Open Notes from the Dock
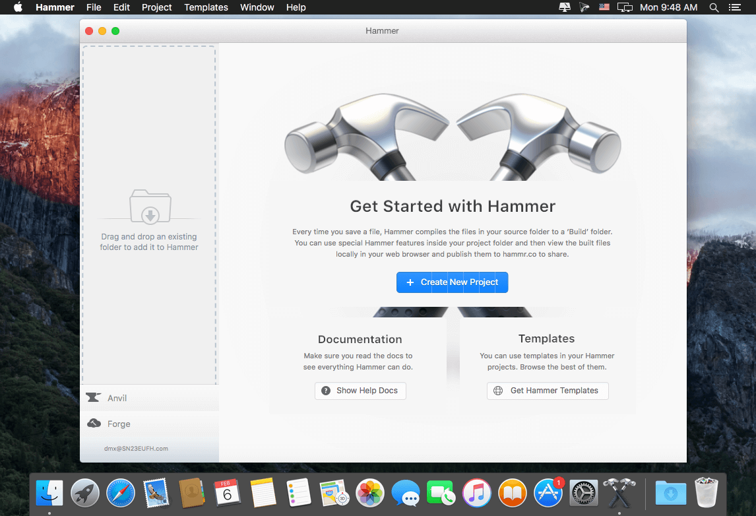Screen dimensions: 756x516 click(263, 493)
